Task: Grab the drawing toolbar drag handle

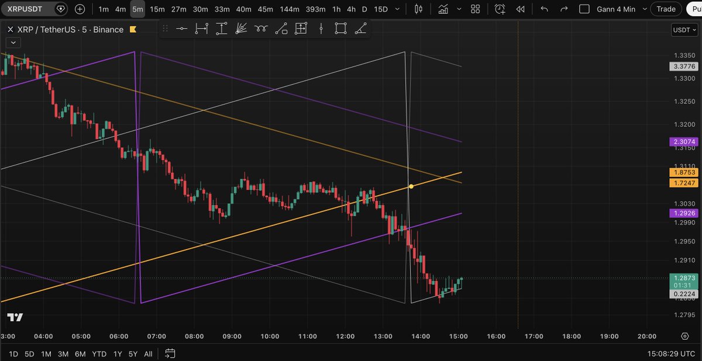Action: (x=165, y=29)
